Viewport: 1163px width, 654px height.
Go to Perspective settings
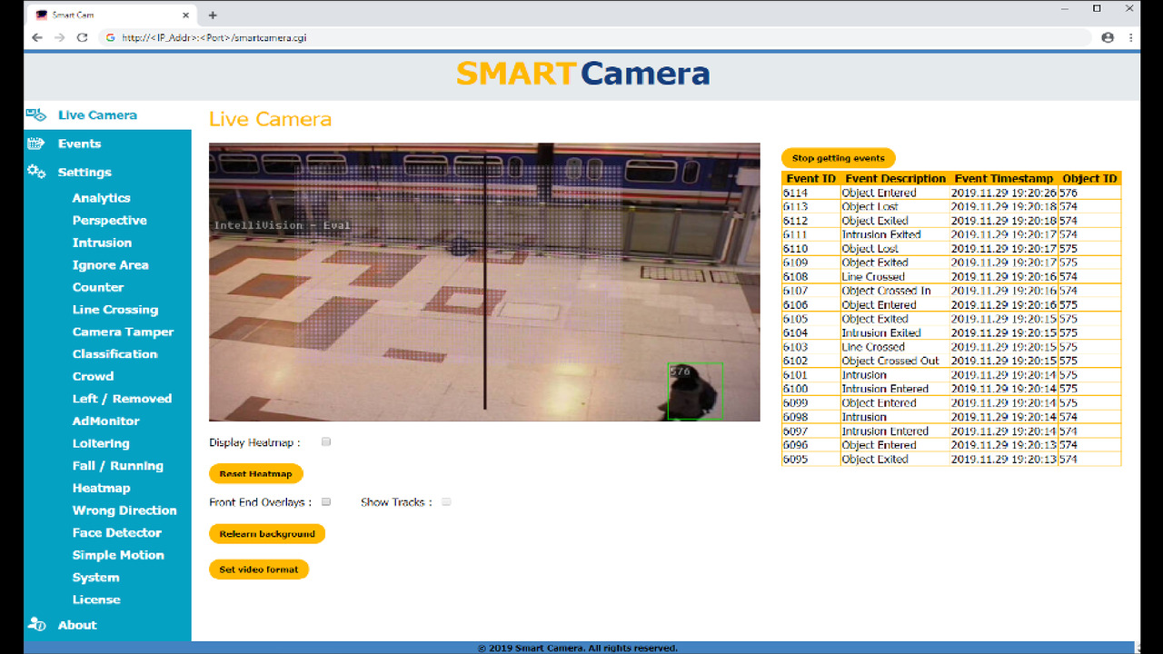click(x=110, y=220)
